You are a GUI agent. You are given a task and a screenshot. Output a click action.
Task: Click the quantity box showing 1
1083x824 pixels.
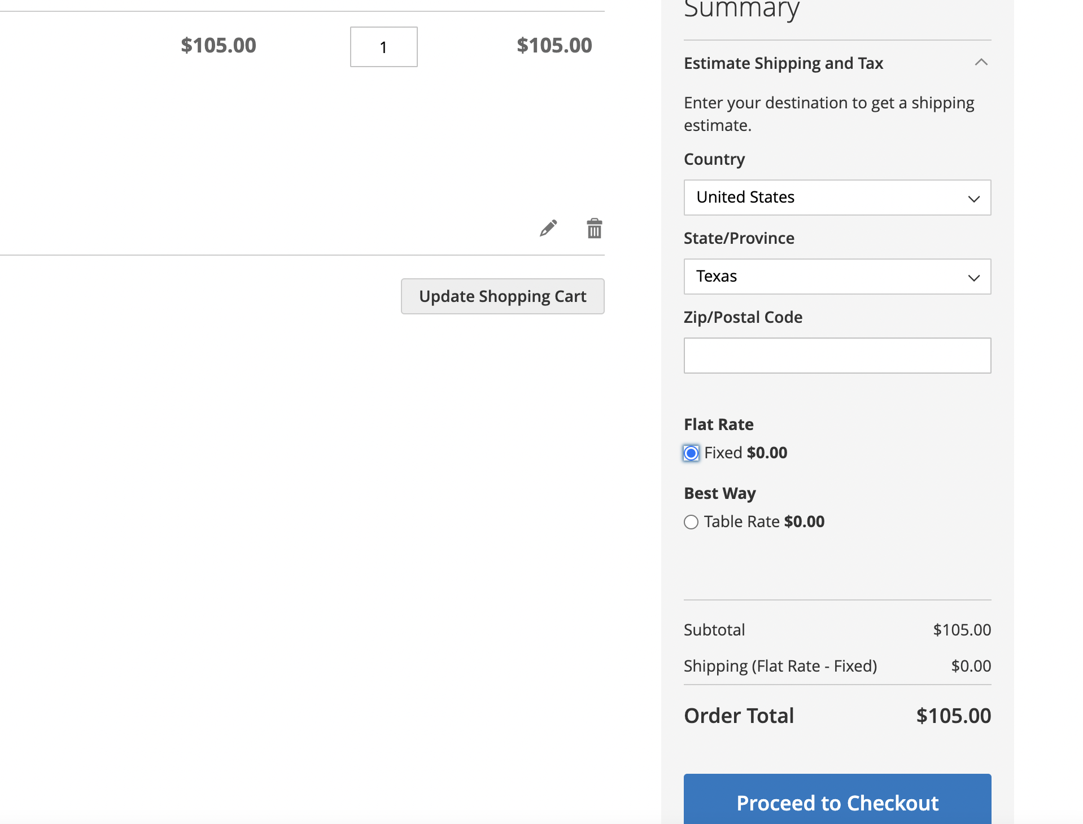[x=383, y=47]
